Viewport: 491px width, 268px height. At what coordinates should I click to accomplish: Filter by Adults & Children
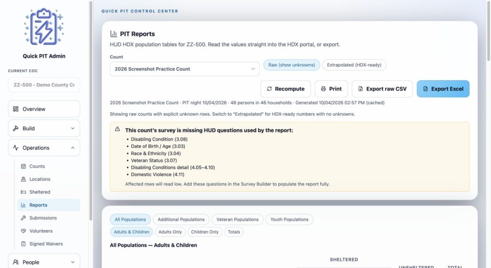coord(131,232)
